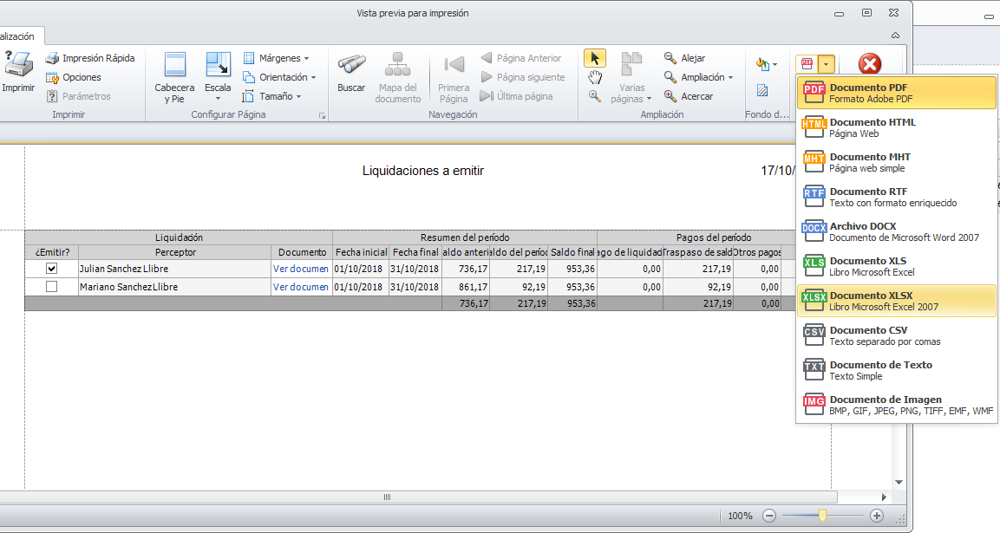Check Emitir for Mariano Sanchez Llibre

point(51,287)
